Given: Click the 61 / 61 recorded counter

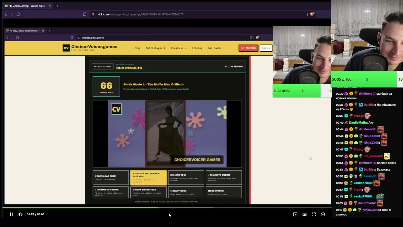Looking at the screenshot, I should (x=234, y=67).
